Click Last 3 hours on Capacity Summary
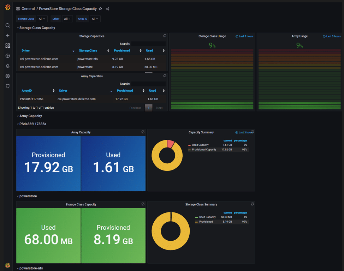344x271 pixels. coord(244,132)
